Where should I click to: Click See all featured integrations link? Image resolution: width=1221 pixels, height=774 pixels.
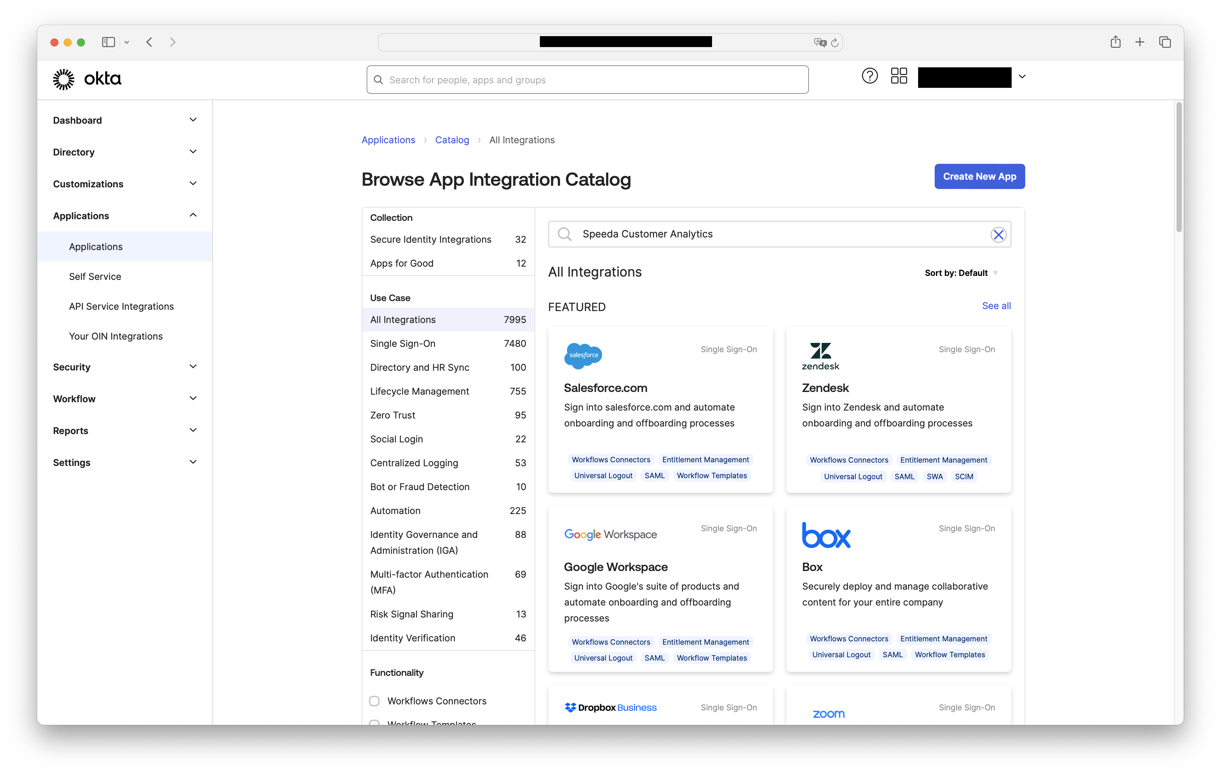995,305
